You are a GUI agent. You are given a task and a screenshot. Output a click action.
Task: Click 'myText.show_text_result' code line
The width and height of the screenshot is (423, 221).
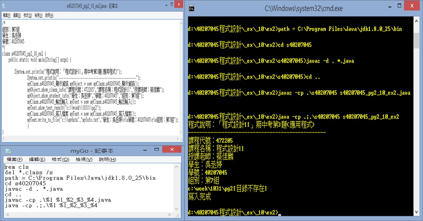[x=64, y=108]
